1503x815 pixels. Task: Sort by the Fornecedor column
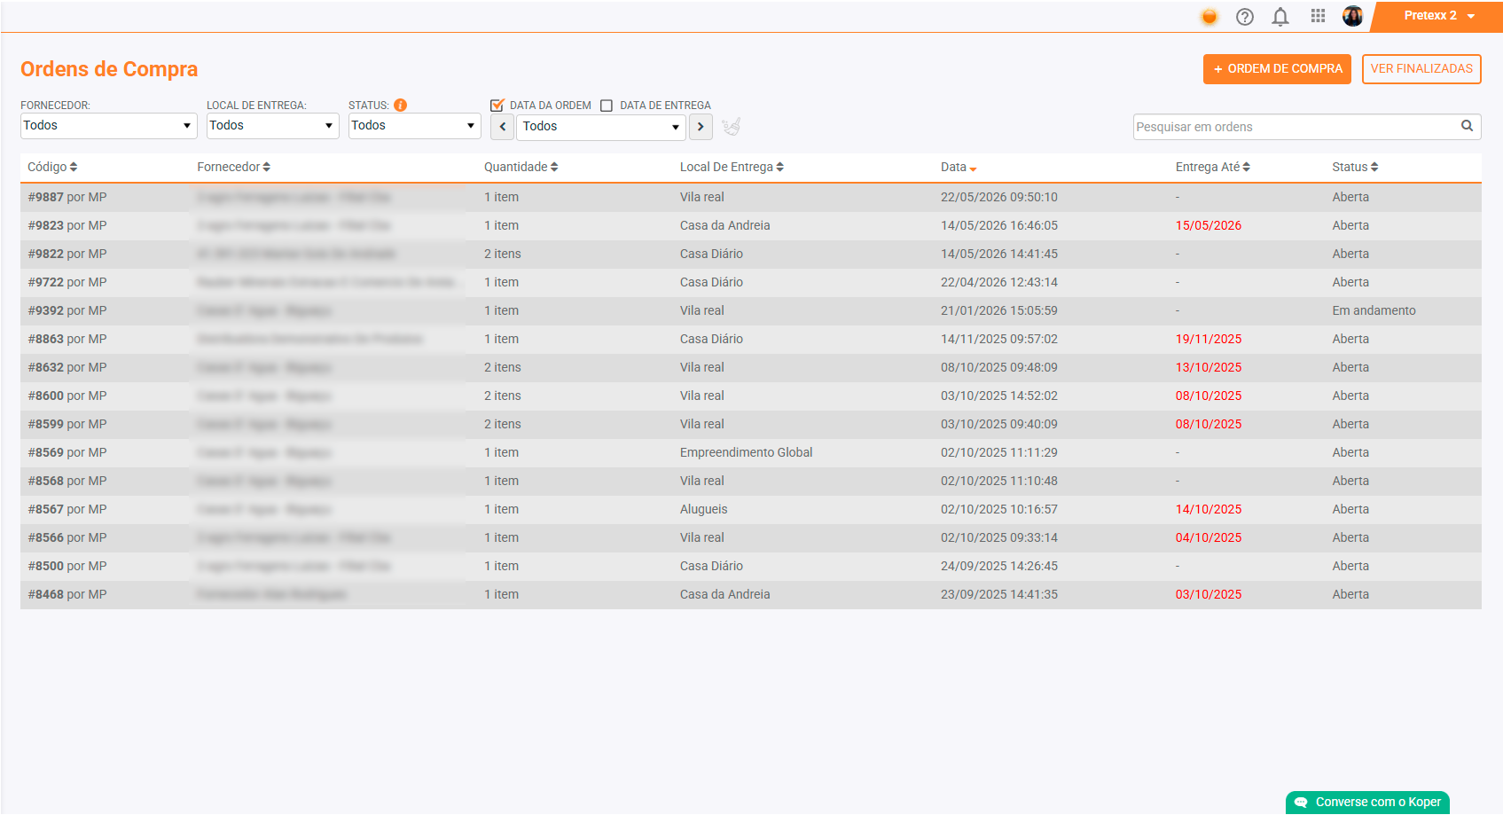click(233, 167)
